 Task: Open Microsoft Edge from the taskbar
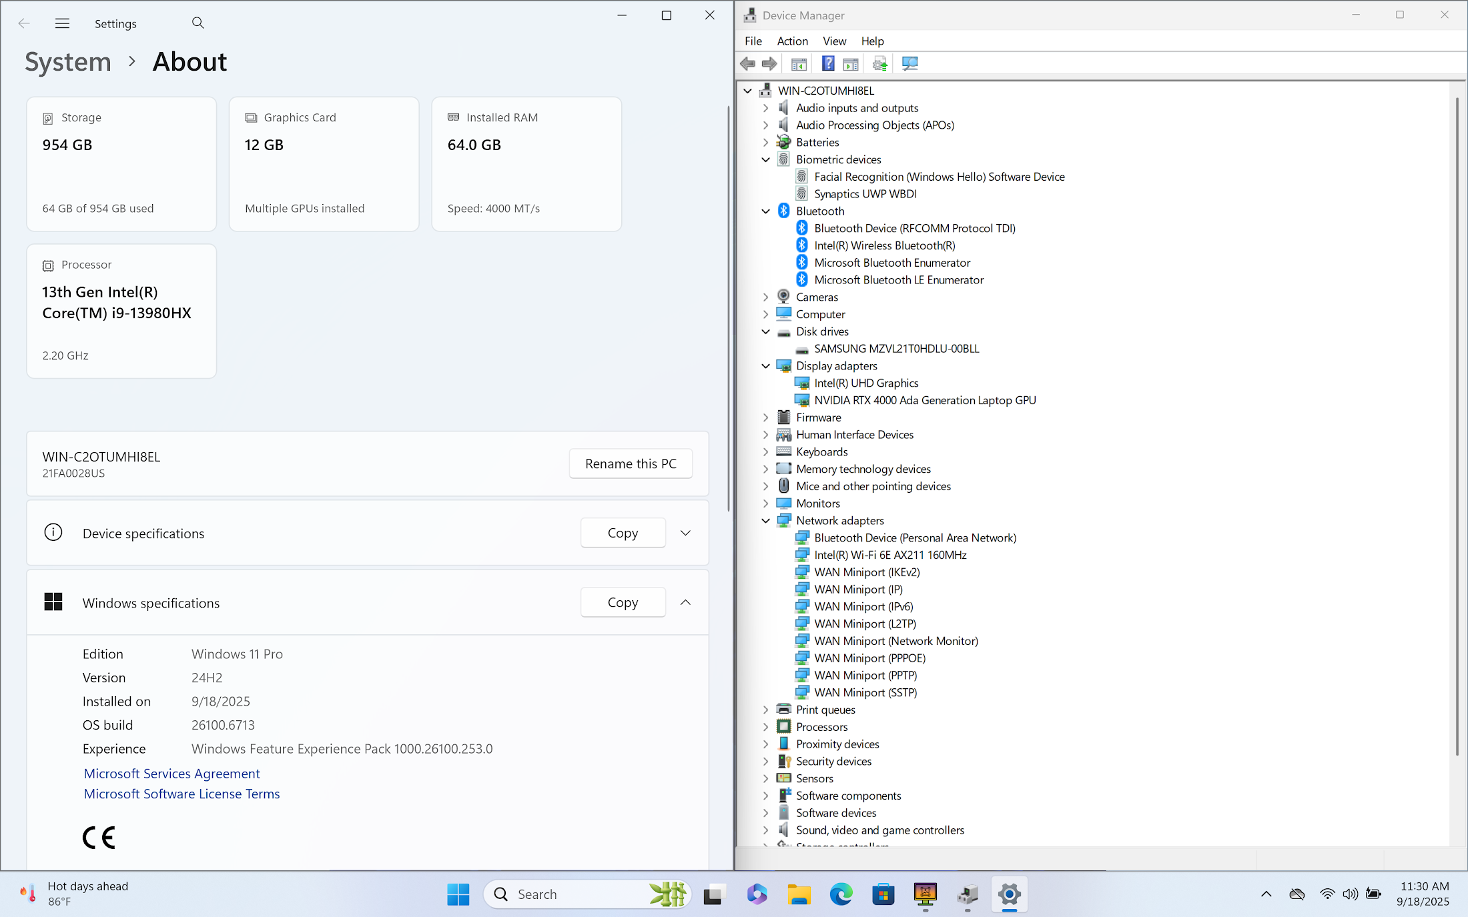841,894
